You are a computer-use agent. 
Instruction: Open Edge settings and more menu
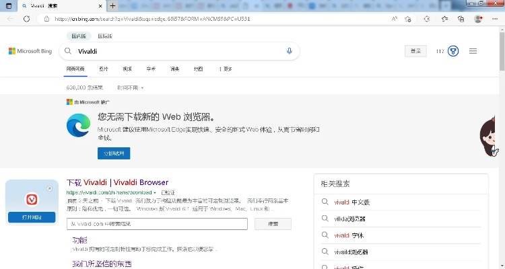click(x=495, y=19)
